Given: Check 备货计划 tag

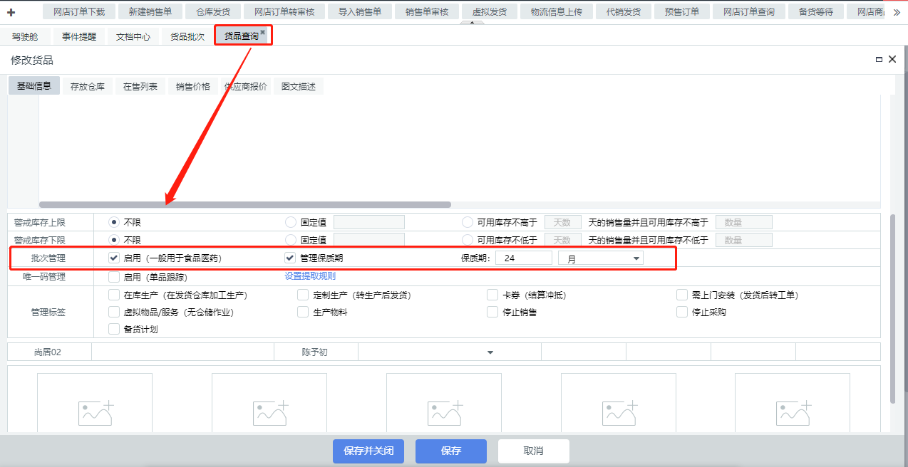Looking at the screenshot, I should tap(114, 329).
